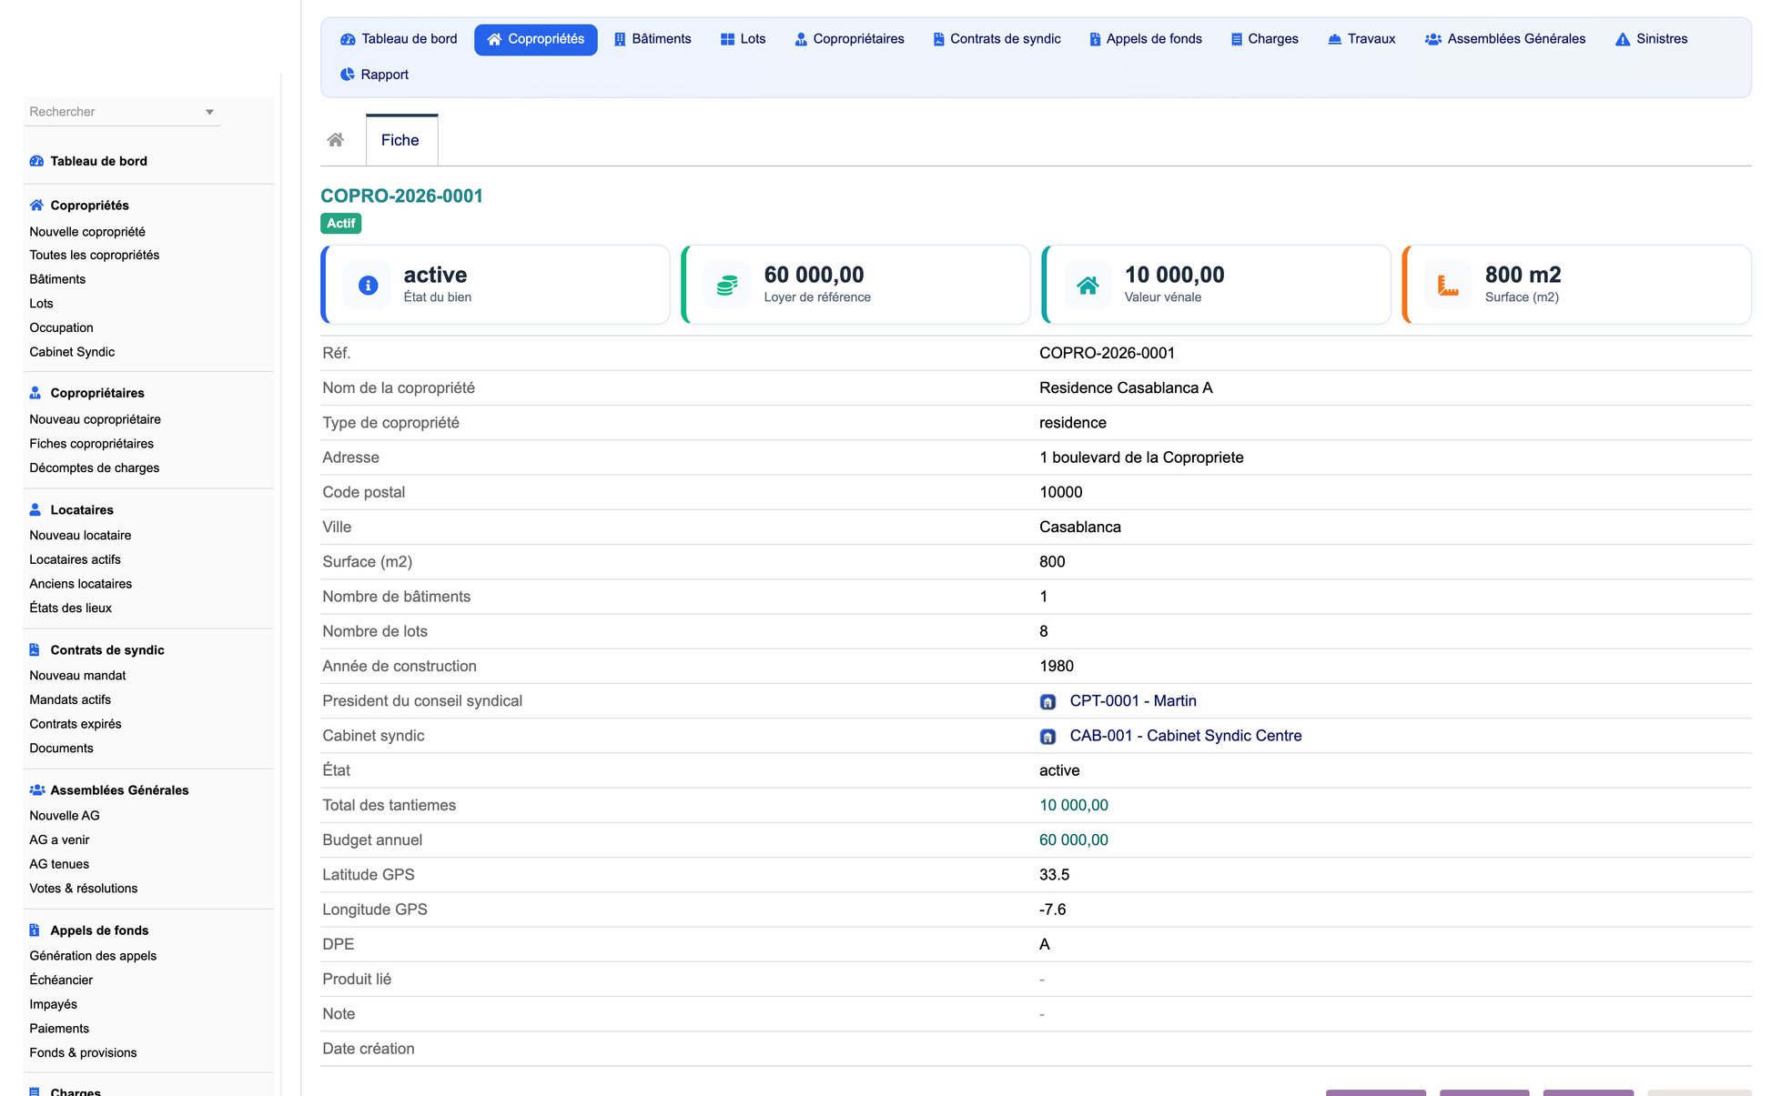Click the Locataires user icon in sidebar

35,510
